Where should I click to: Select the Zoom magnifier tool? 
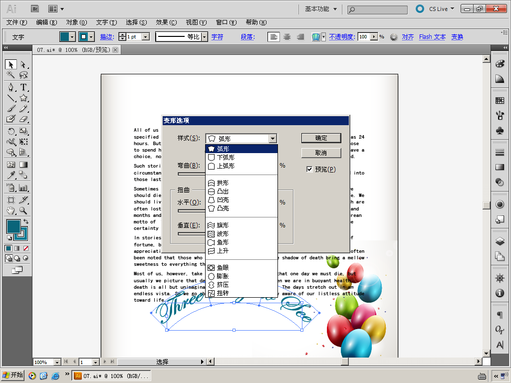coord(23,210)
